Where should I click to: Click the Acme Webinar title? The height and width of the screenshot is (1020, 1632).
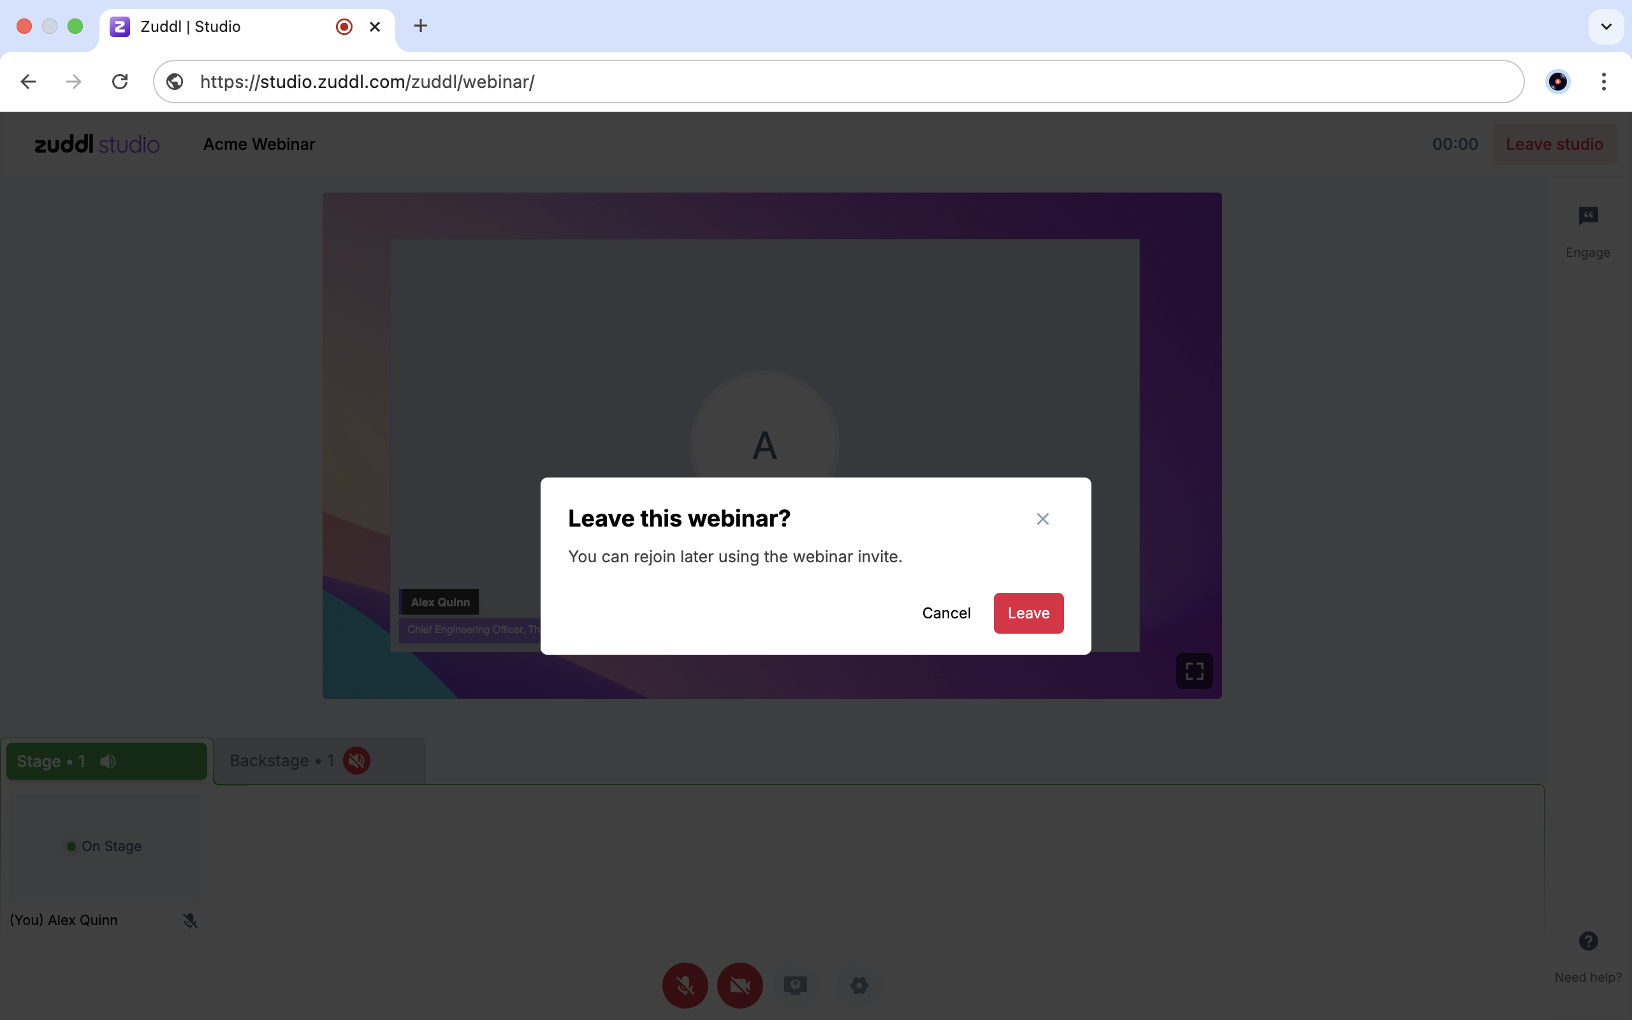pyautogui.click(x=259, y=143)
